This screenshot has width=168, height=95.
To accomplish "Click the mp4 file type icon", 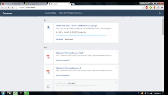I will tap(49, 27).
